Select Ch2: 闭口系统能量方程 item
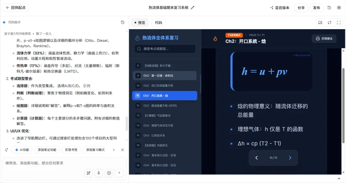The height and width of the screenshot is (183, 346). click(x=164, y=85)
